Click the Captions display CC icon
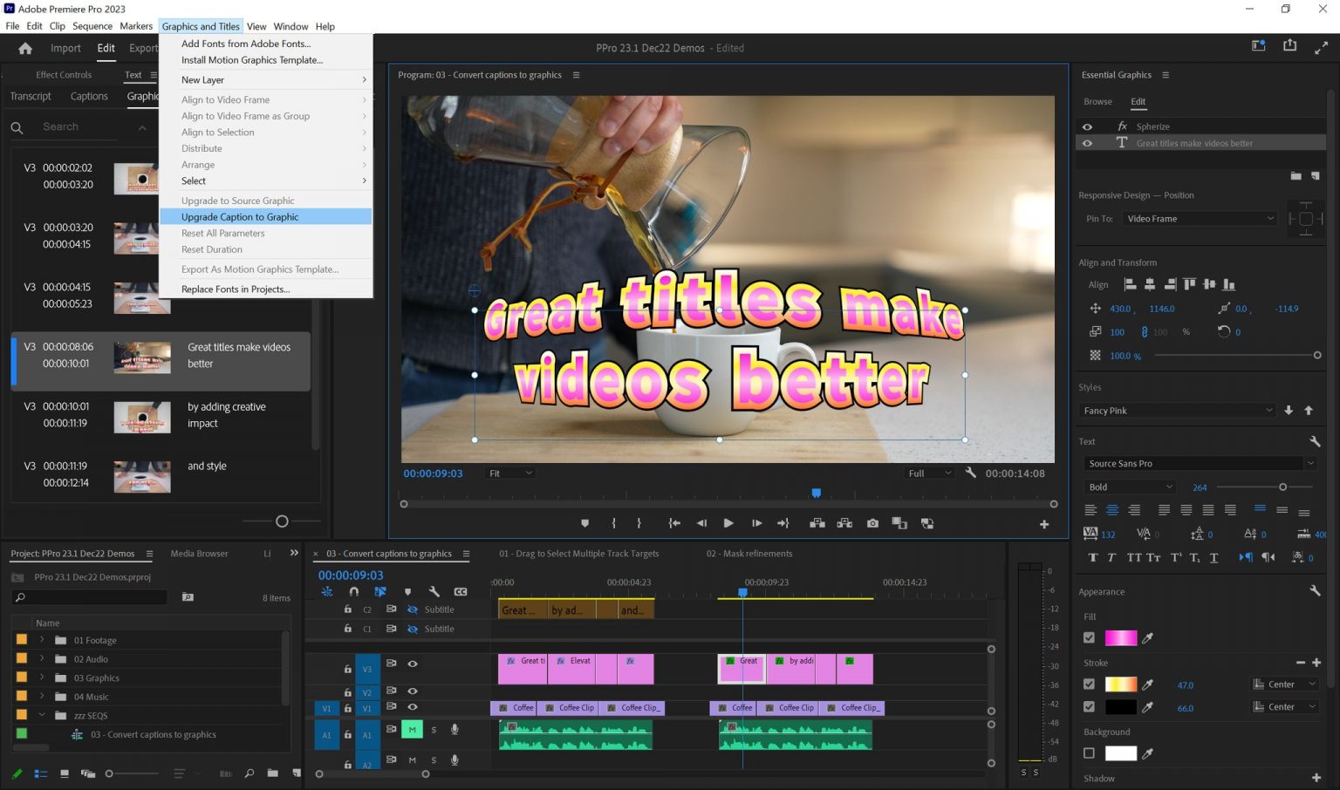This screenshot has width=1340, height=790. click(x=461, y=591)
